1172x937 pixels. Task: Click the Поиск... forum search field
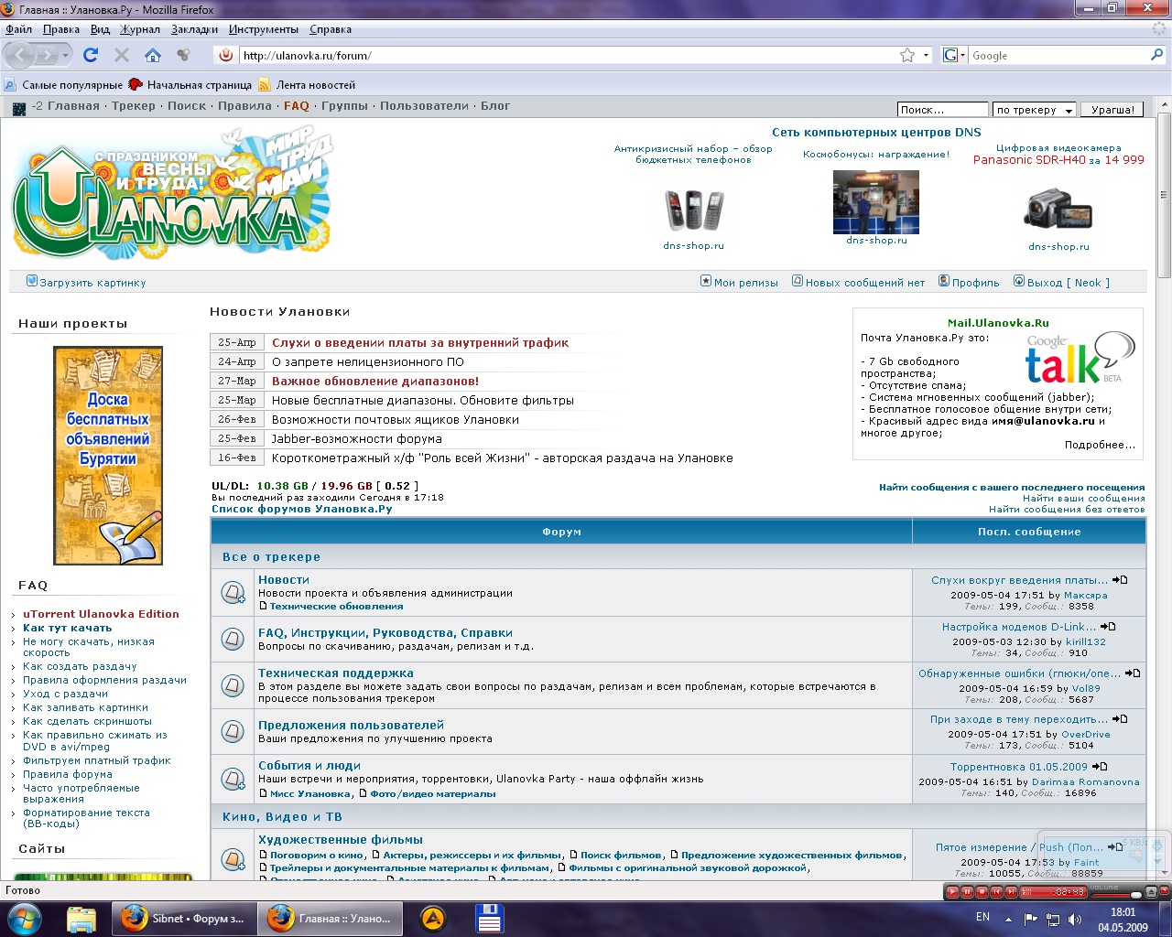click(941, 110)
